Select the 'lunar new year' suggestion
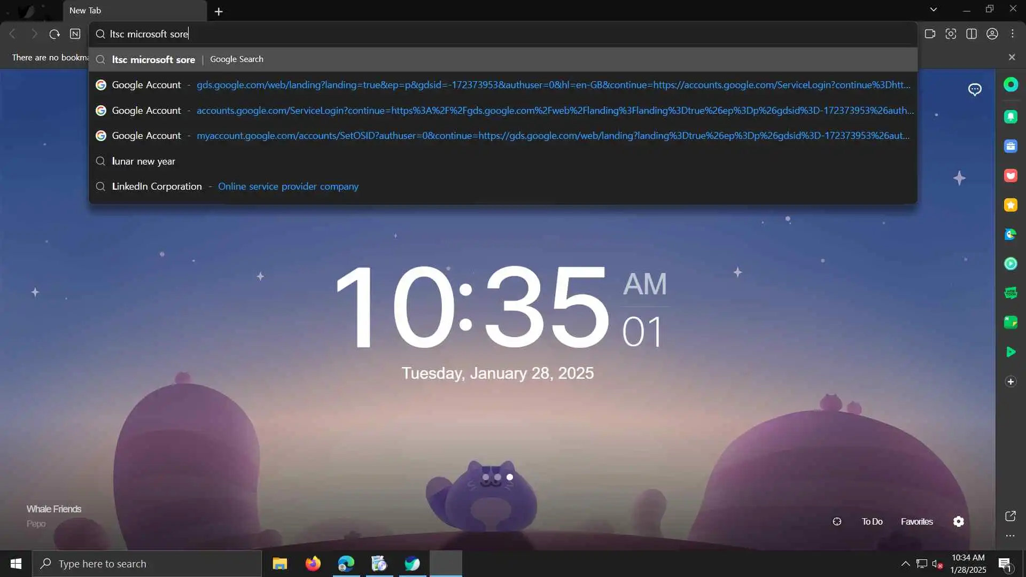Viewport: 1026px width, 577px height. tap(143, 161)
